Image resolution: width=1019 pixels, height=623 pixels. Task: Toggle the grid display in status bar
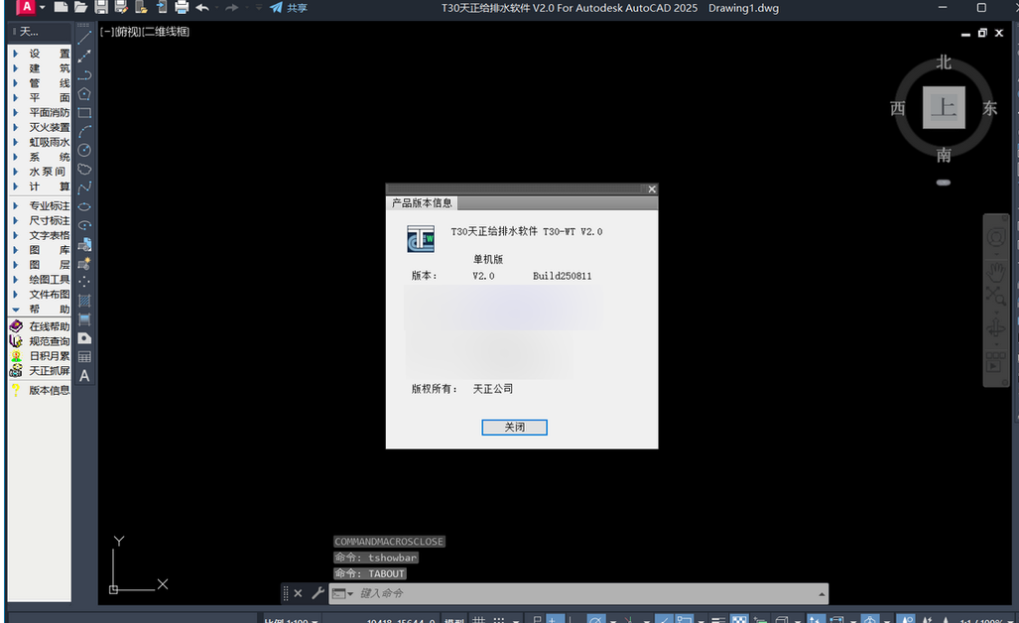tap(478, 619)
